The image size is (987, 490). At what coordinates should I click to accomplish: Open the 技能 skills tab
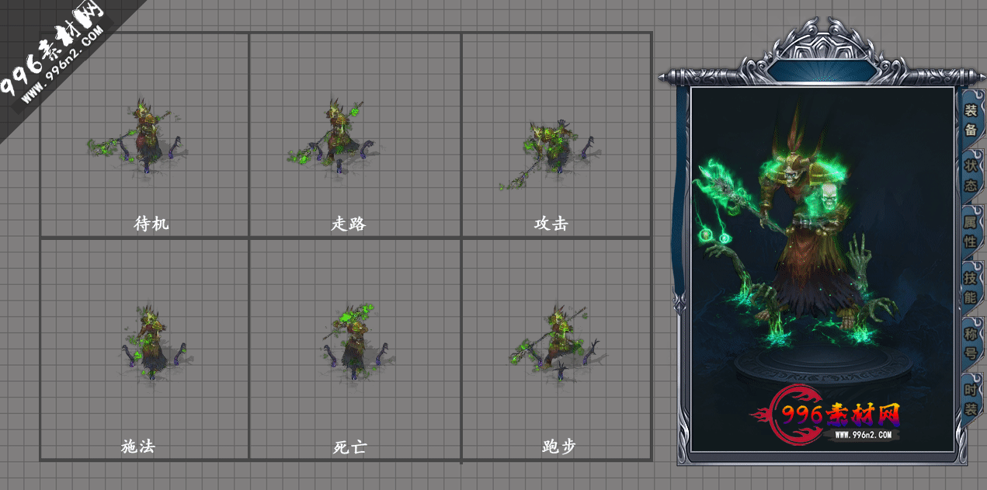point(971,287)
